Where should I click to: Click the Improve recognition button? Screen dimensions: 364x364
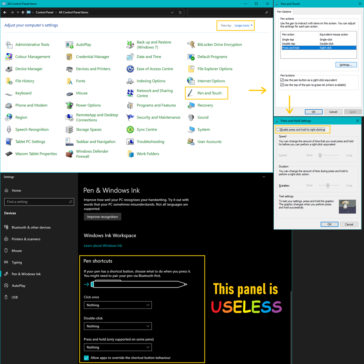(x=102, y=217)
